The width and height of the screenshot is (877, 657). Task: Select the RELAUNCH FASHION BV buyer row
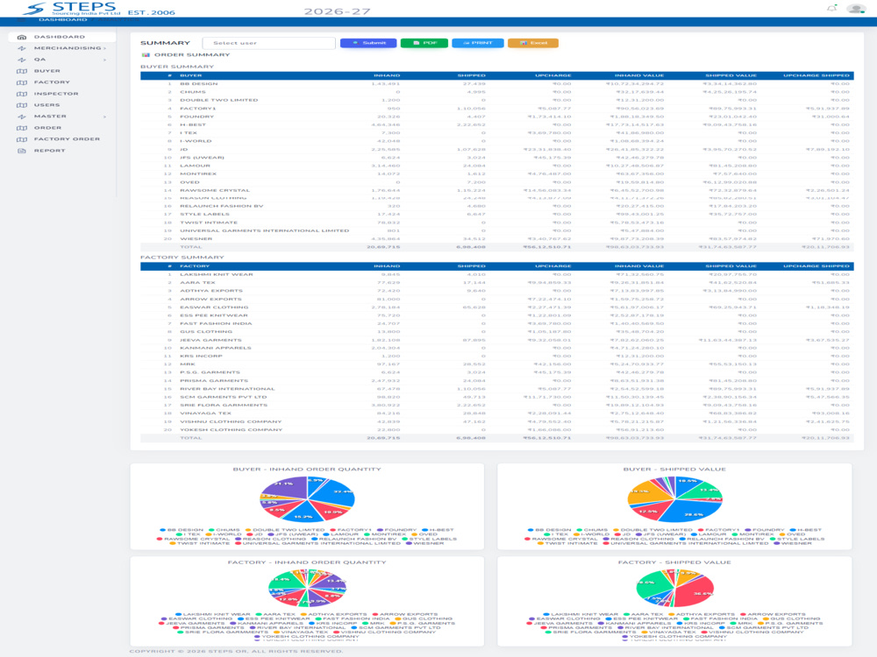click(x=496, y=206)
